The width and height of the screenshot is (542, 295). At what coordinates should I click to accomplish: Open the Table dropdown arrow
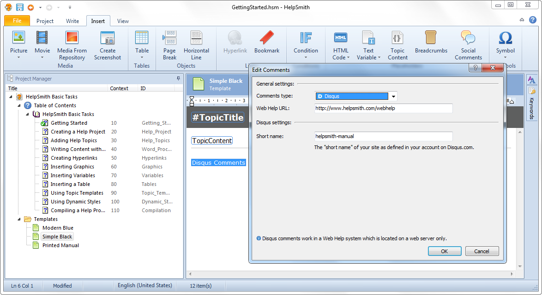pos(142,58)
